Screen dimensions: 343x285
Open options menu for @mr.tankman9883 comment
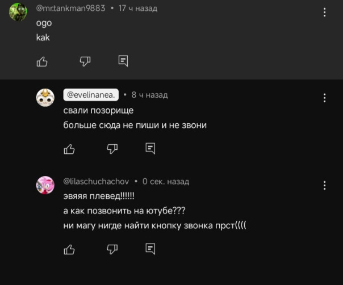tap(324, 12)
